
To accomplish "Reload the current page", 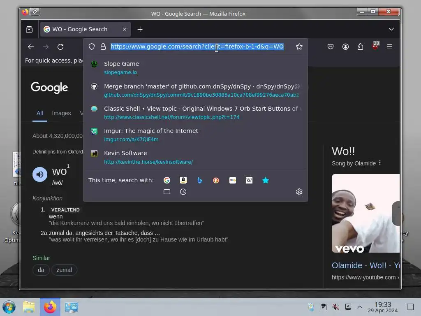I will tap(61, 47).
